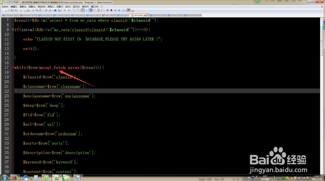Play back the recorded macro
This screenshot has height=181, width=325.
tap(115, 10)
